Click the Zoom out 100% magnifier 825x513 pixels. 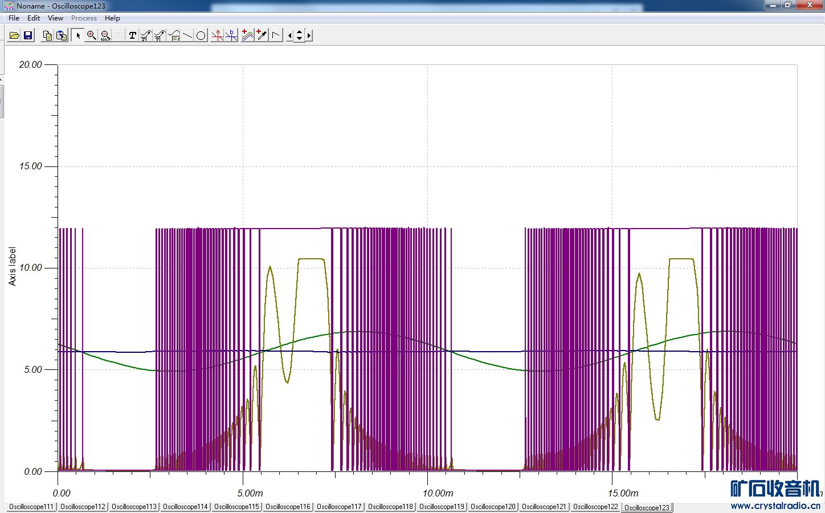tap(105, 35)
